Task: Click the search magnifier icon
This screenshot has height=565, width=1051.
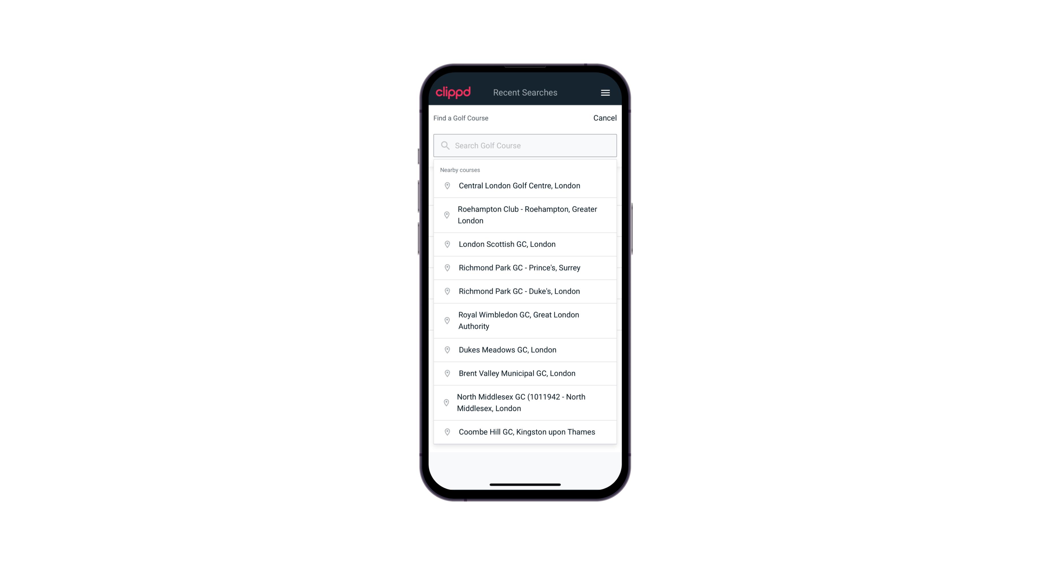Action: 445,145
